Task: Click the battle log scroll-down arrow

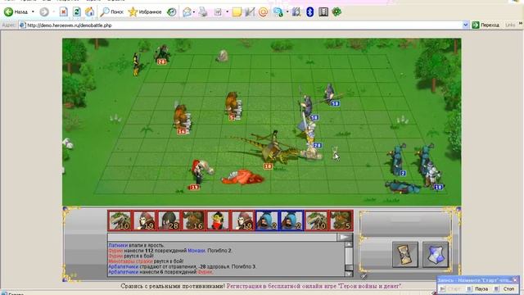Action: [x=349, y=274]
